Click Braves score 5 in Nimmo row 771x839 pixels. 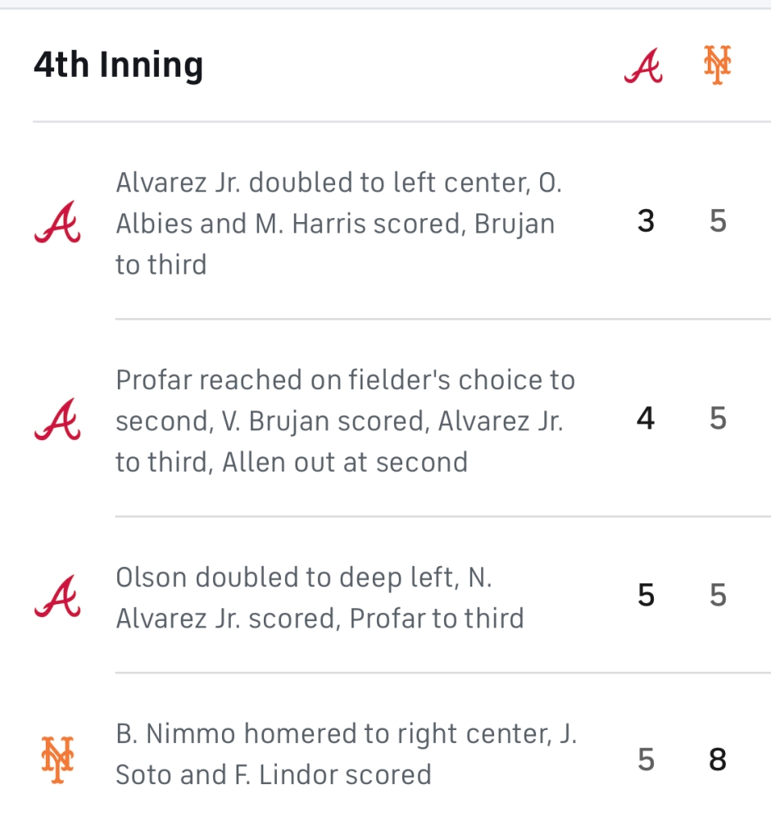pyautogui.click(x=646, y=760)
